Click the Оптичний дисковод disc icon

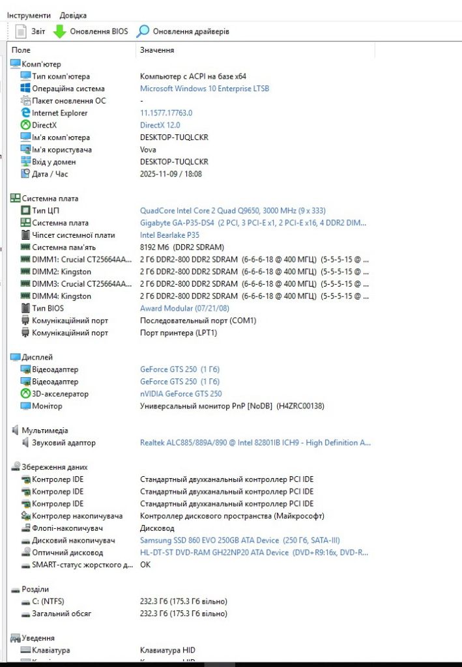click(x=25, y=552)
